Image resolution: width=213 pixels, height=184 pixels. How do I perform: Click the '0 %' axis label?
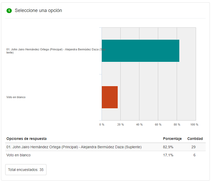coord(102,124)
